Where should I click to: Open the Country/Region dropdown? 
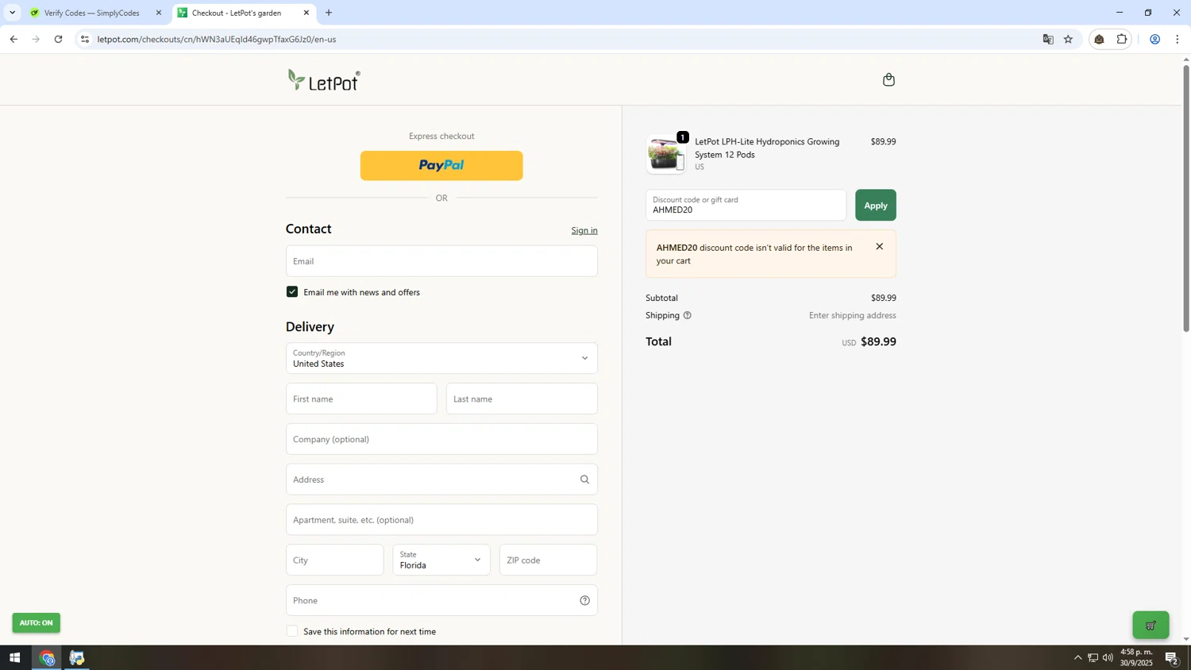[x=441, y=358]
